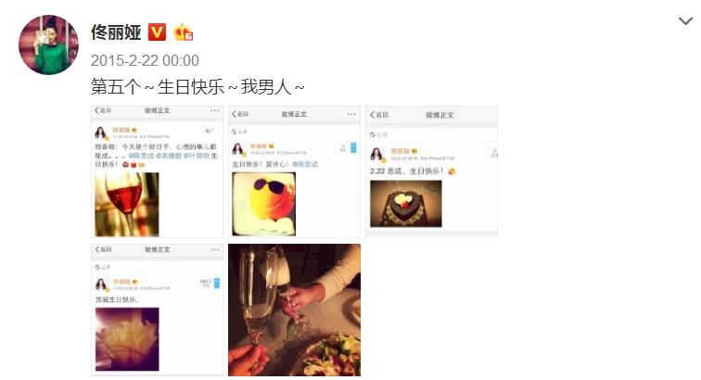Screen dimensions: 701x380
Task: Open the poster's round profile avatar
Action: [x=48, y=44]
